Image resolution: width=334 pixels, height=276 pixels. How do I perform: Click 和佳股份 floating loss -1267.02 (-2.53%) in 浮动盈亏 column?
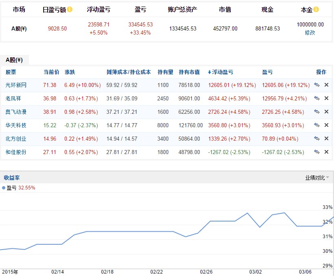[x=229, y=152]
